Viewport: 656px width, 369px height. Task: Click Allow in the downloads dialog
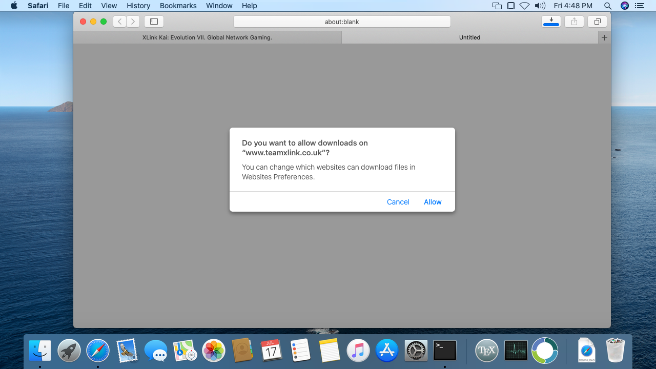[432, 202]
